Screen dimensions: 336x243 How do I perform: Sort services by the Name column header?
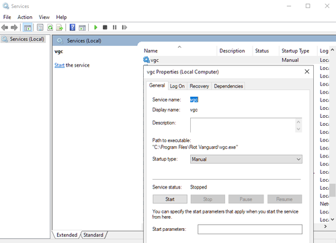[180, 50]
